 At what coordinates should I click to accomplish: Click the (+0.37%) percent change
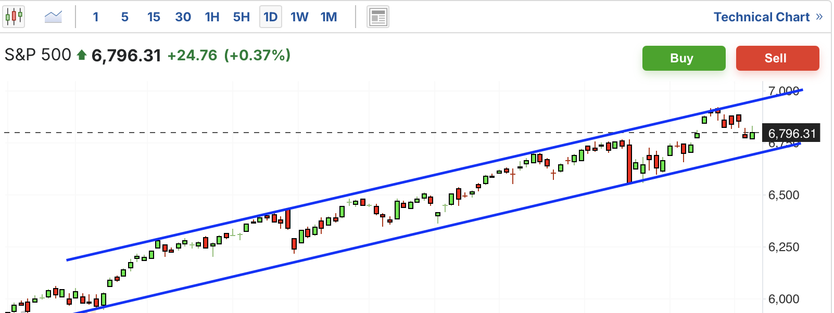click(x=257, y=55)
